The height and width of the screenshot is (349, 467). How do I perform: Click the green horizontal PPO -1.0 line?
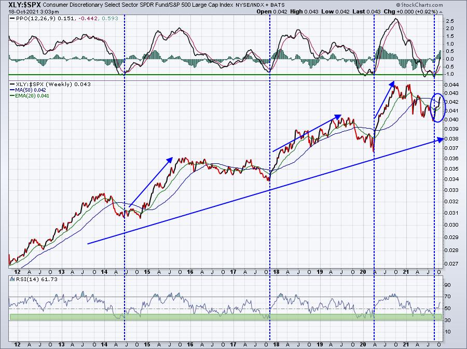tap(226, 75)
